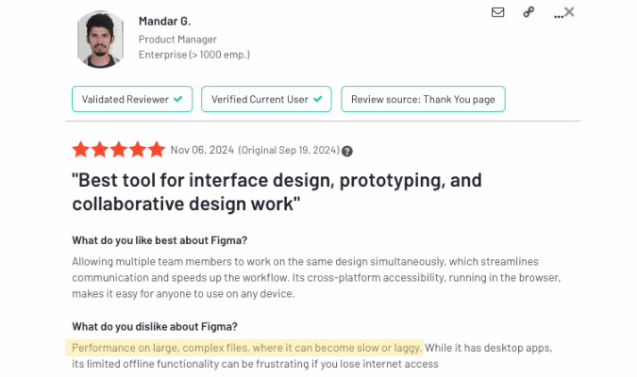Click Mandar G. profile photo

tap(100, 40)
